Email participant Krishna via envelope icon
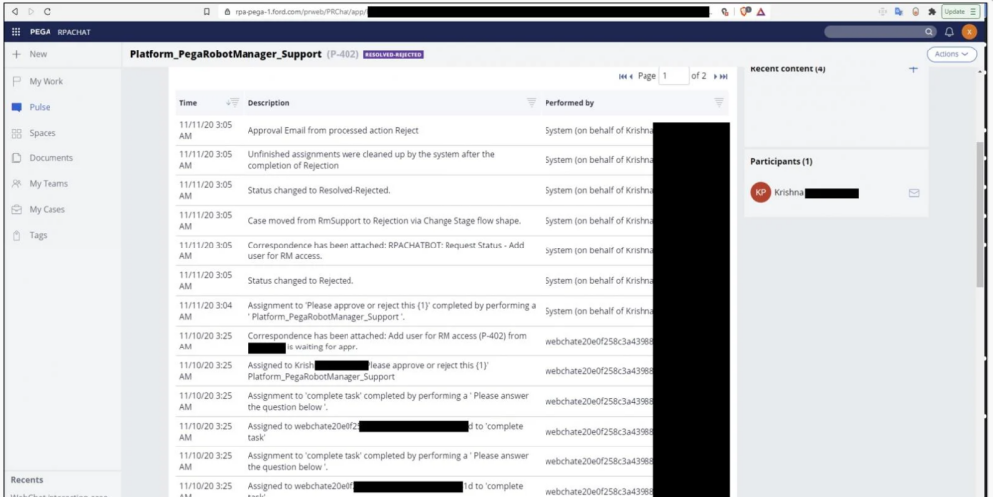This screenshot has width=993, height=497. point(913,193)
